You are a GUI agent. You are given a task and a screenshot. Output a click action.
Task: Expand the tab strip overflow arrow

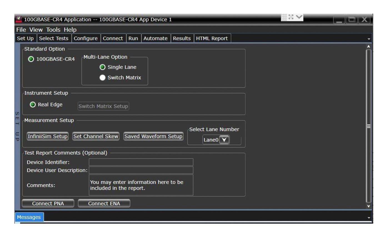pos(369,39)
